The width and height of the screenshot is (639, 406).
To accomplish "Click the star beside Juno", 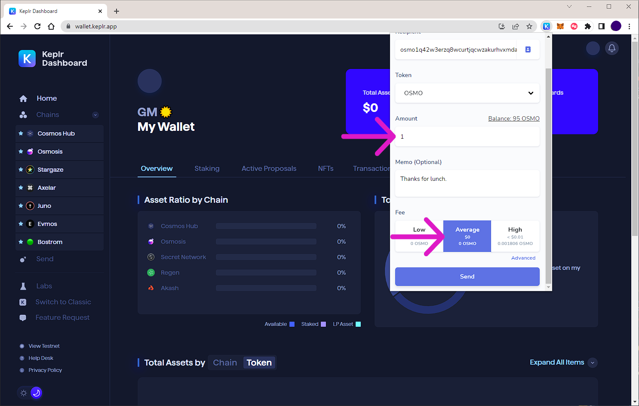I will click(21, 206).
